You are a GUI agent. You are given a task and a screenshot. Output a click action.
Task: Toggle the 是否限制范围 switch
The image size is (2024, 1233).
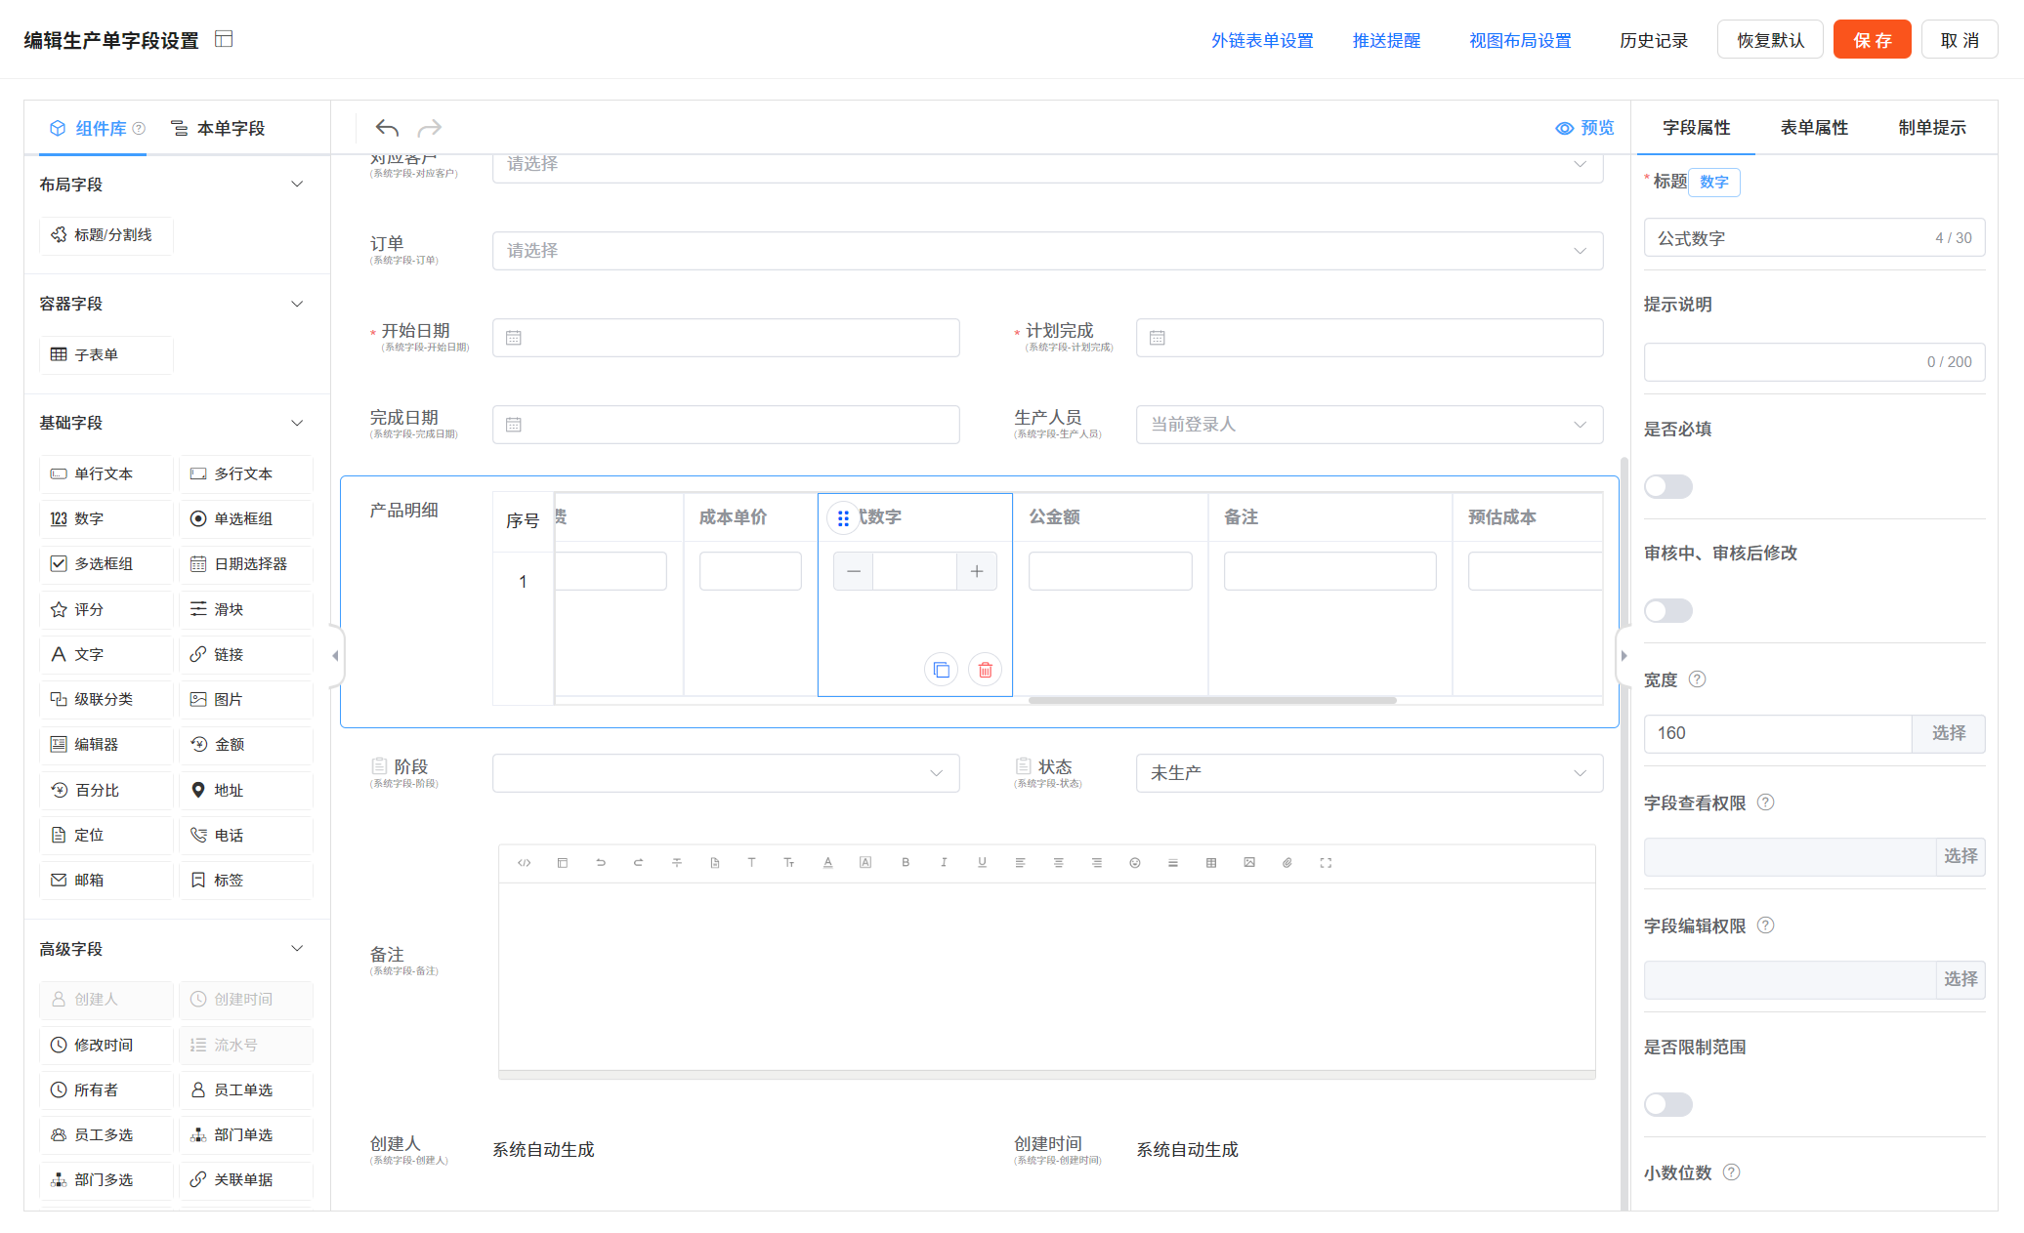pos(1667,1104)
